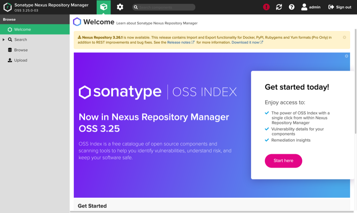
Task: Click 'Learn about Sonatype Nexus Repository Manager' subtitle
Action: pyautogui.click(x=157, y=23)
